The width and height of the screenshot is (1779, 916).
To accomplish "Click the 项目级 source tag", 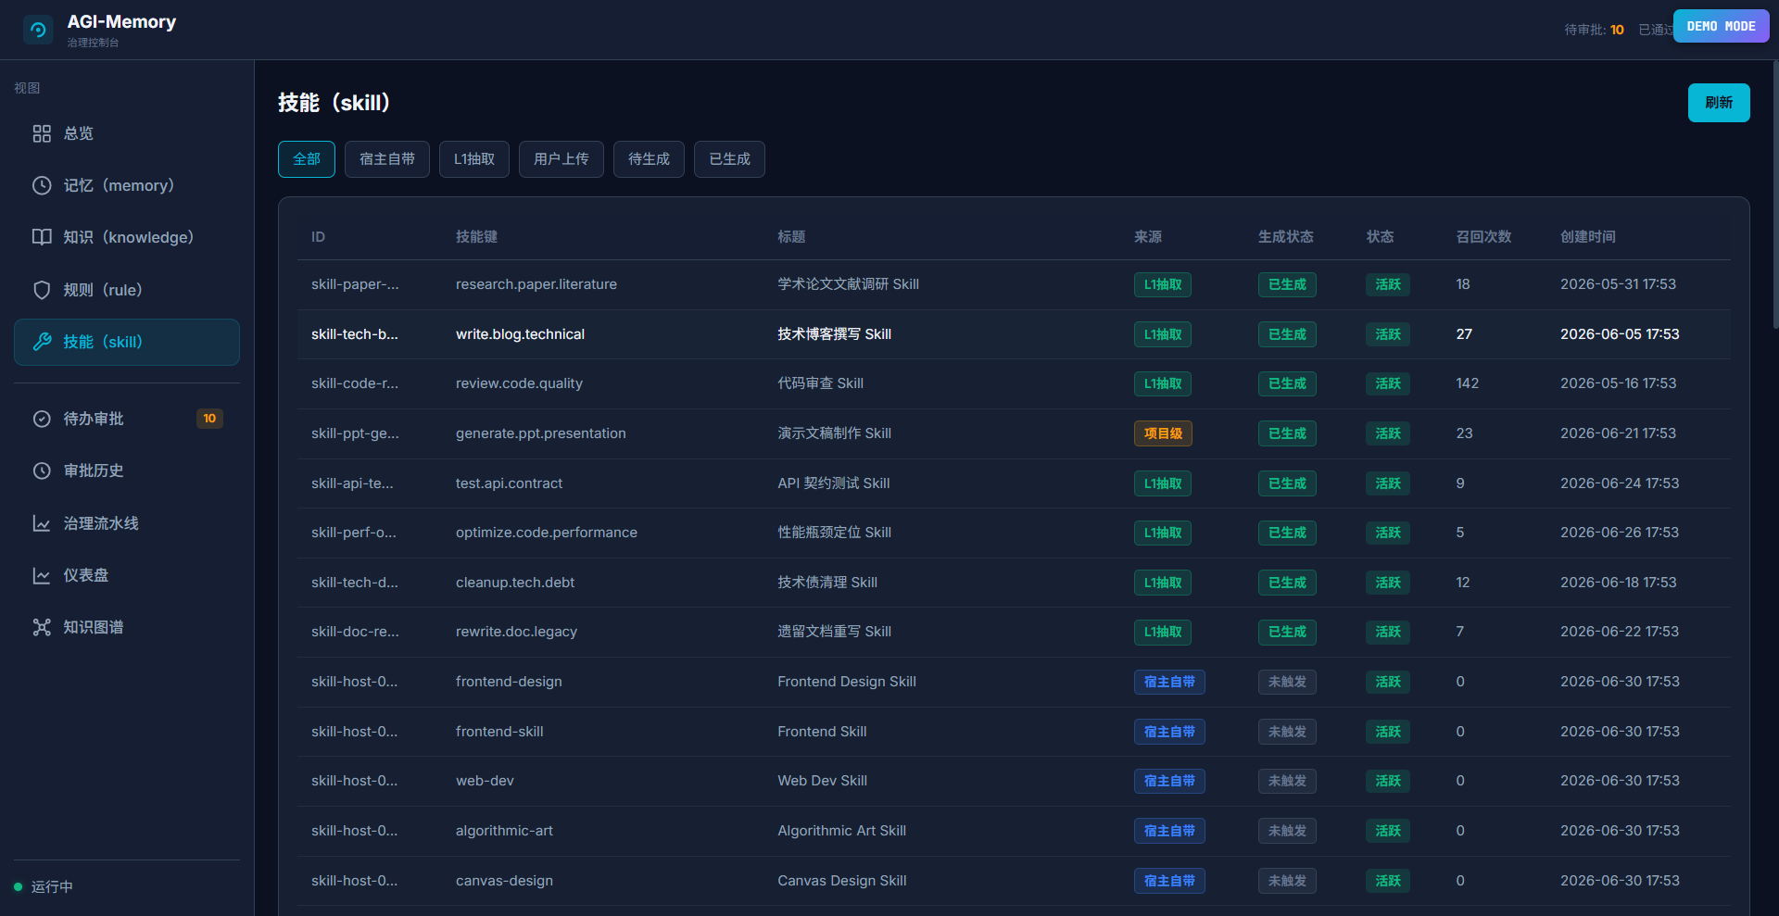I will pos(1163,433).
